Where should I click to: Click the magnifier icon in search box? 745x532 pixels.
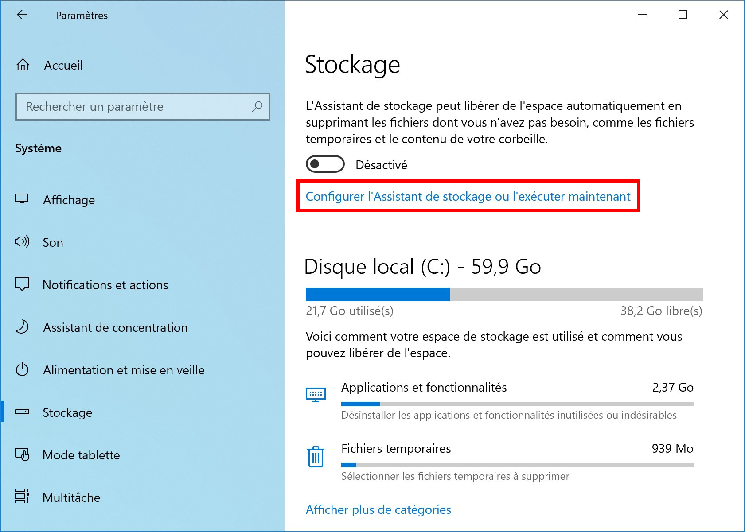pos(257,107)
